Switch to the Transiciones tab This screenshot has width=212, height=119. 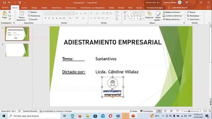[x=56, y=8]
